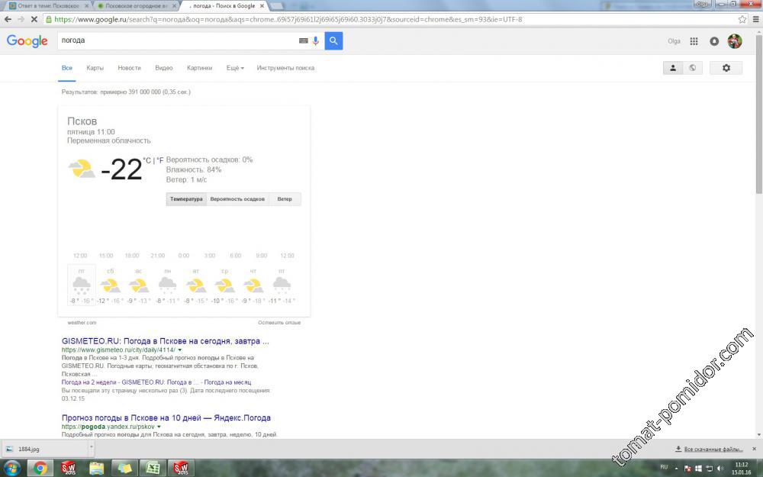Expand the pogoda.yandex.ru result arrow
Viewport: 763px width, 477px height.
[159, 427]
